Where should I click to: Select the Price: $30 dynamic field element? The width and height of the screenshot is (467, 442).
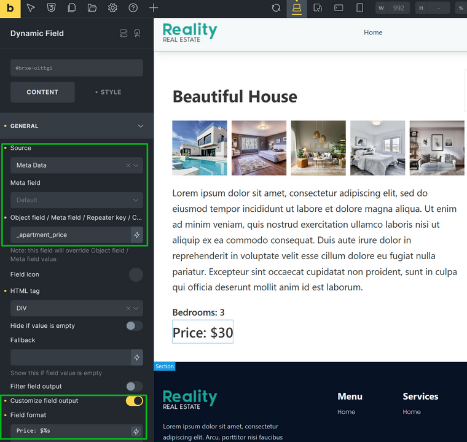(x=203, y=332)
